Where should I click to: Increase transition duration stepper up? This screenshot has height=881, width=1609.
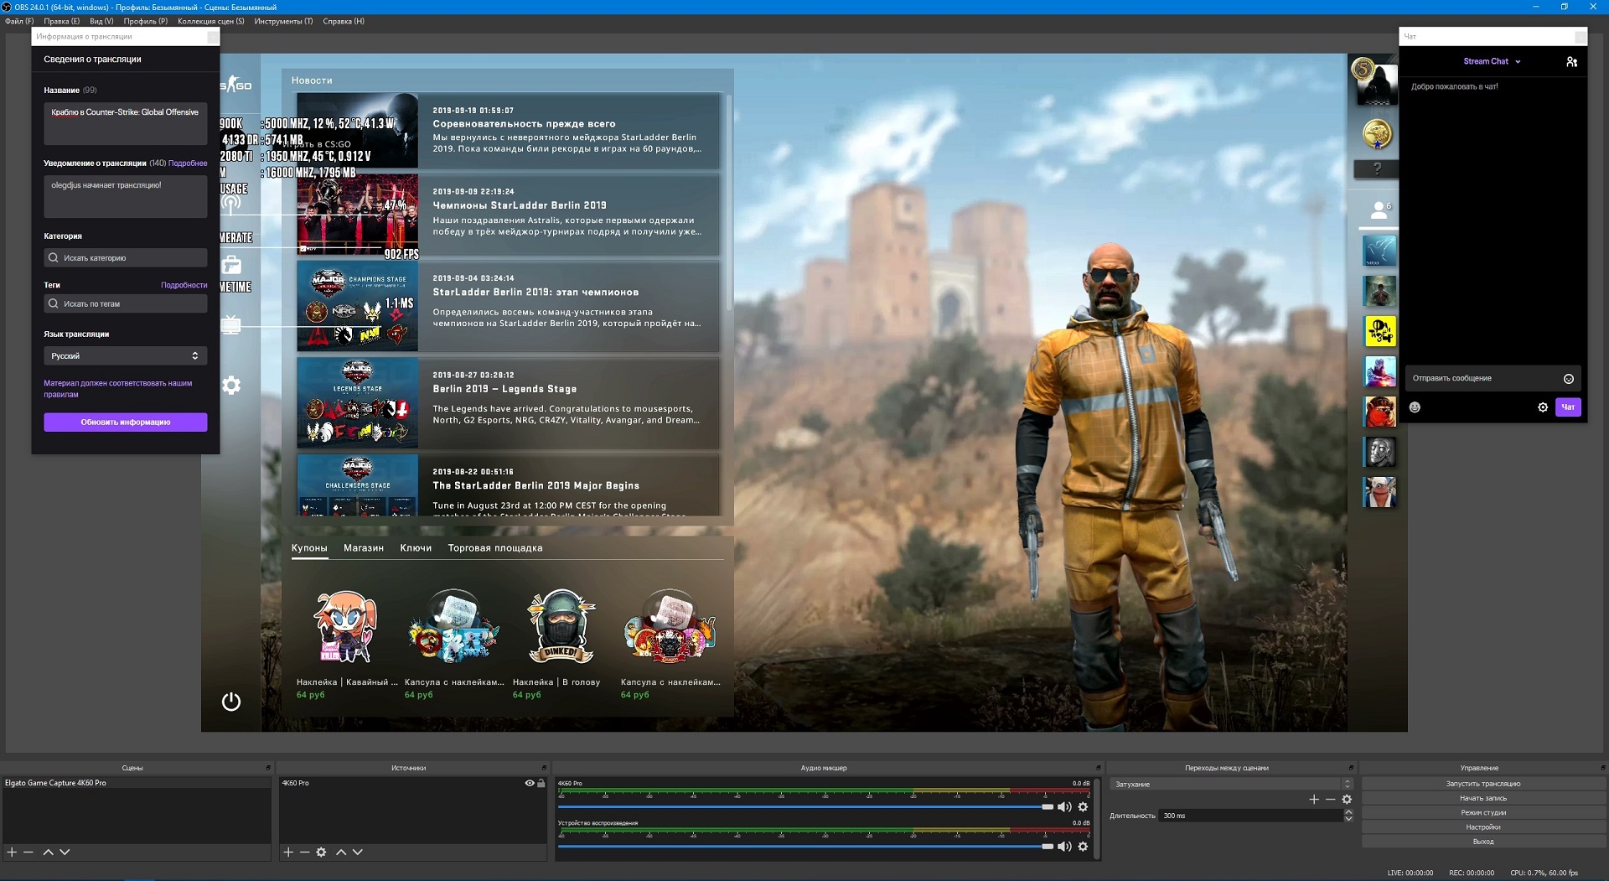pos(1348,812)
